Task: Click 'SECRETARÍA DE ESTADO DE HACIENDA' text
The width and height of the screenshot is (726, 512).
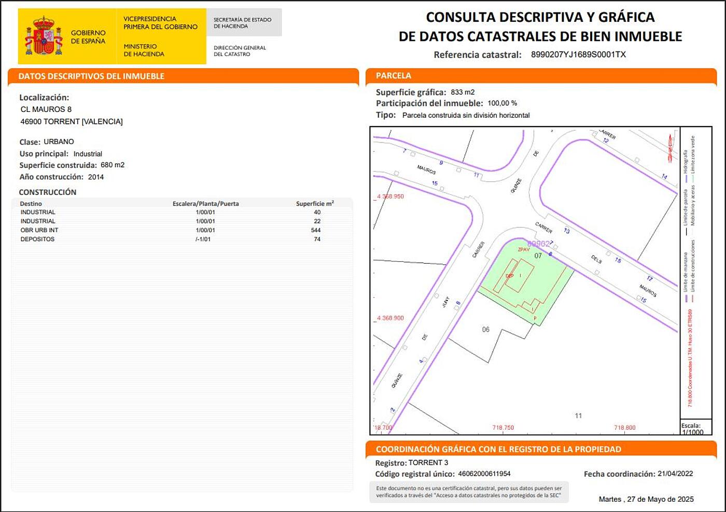Action: pyautogui.click(x=242, y=23)
